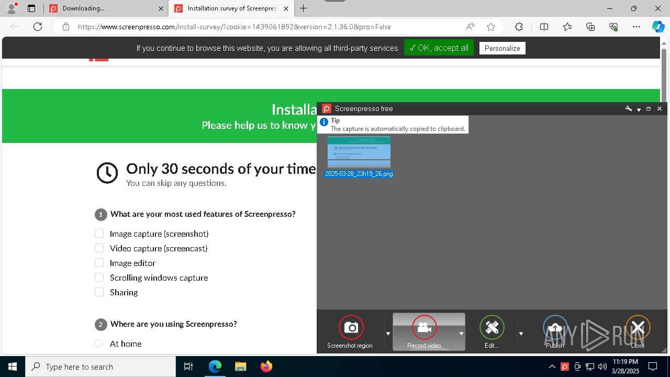
Task: Open the Edit tool icon in Screenpresso
Action: point(492,328)
